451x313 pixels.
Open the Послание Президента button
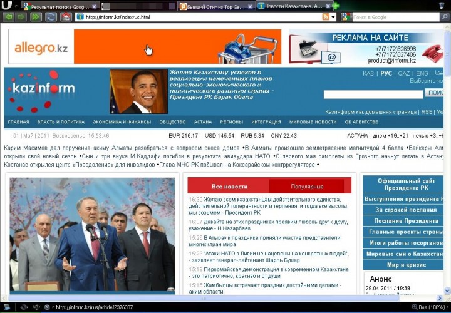tap(403, 221)
